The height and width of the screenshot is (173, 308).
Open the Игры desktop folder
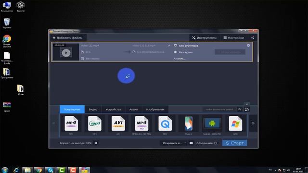(20, 90)
